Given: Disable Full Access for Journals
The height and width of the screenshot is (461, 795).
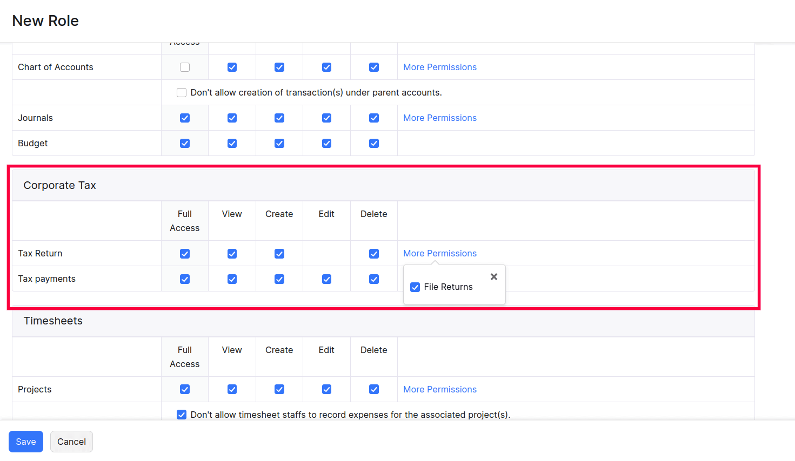Looking at the screenshot, I should click(184, 118).
